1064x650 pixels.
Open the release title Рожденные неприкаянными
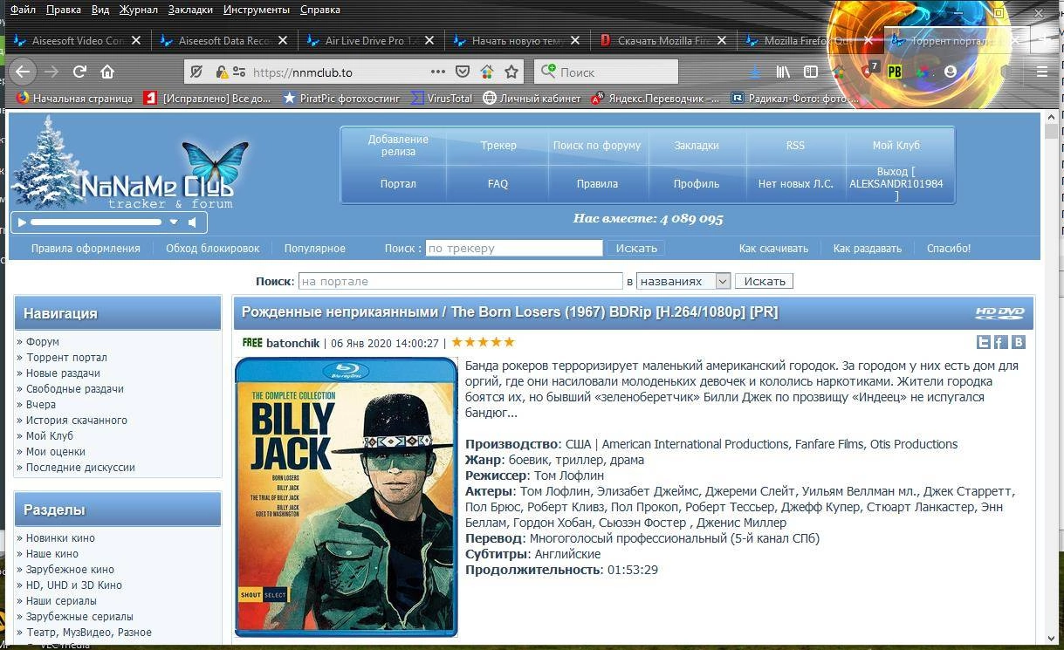(510, 311)
